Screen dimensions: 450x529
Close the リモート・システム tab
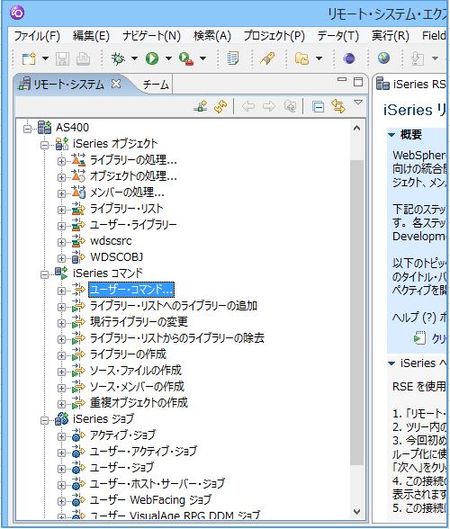tap(116, 84)
